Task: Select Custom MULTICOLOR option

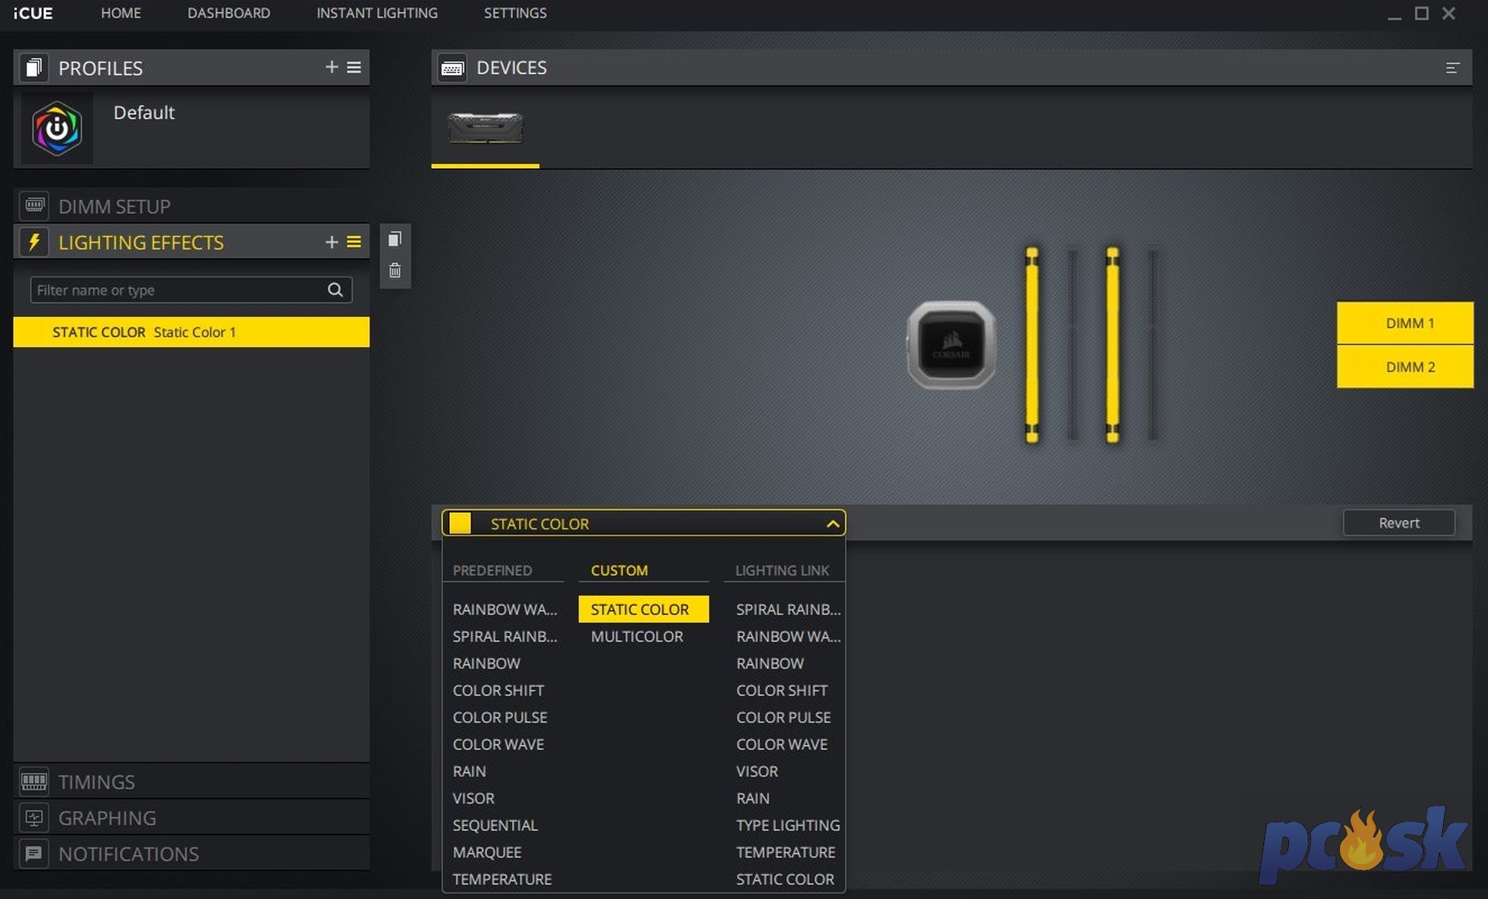Action: pyautogui.click(x=637, y=636)
